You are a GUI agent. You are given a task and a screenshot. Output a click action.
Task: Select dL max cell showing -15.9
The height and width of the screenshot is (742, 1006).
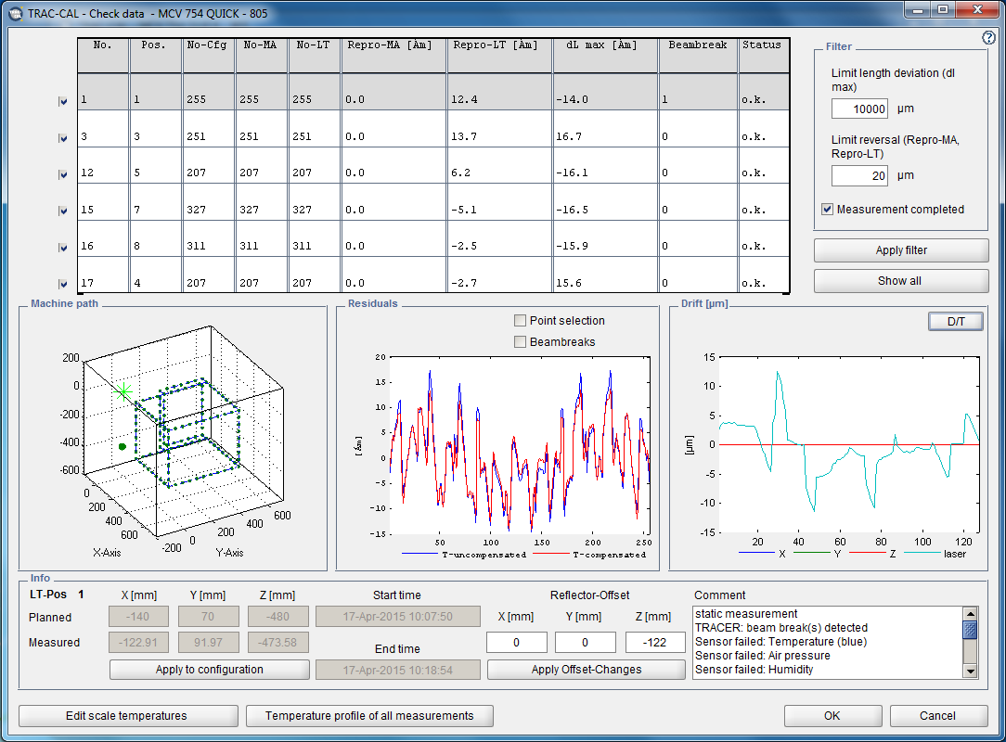[x=605, y=238]
